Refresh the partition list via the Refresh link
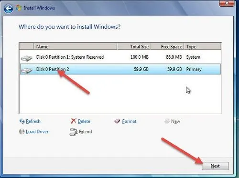Image resolution: width=239 pixels, height=178 pixels. click(33, 121)
